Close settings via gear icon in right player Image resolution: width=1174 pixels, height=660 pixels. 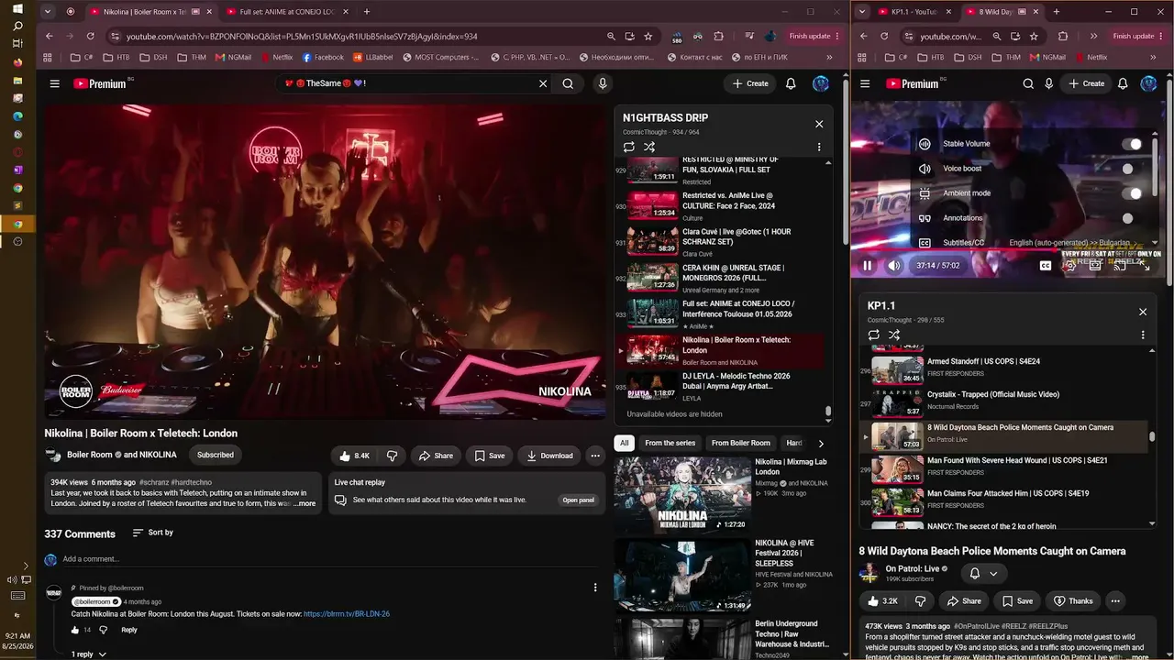pyautogui.click(x=1069, y=266)
